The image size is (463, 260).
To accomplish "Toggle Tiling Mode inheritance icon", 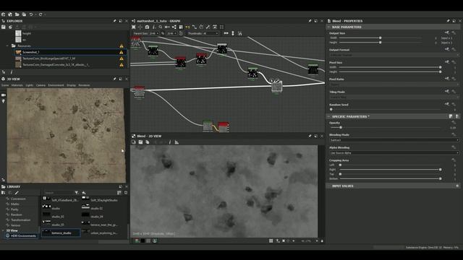I will click(x=447, y=92).
